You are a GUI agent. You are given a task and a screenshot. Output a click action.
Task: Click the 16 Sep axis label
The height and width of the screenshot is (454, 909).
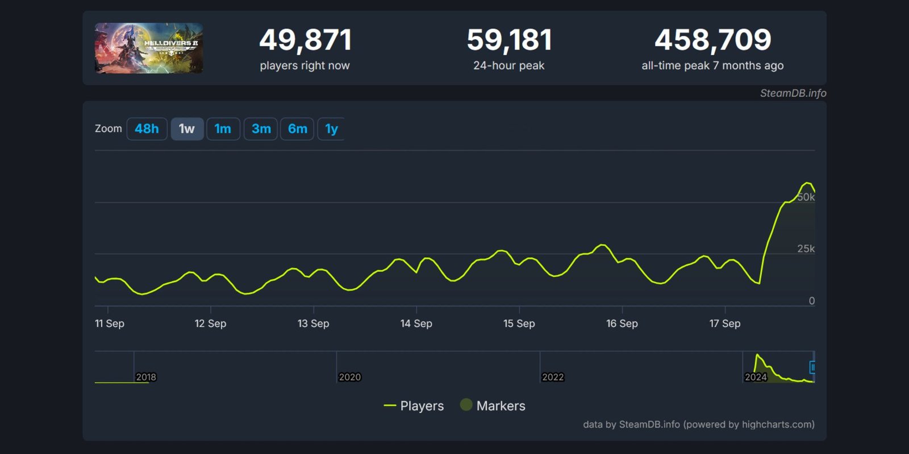tap(622, 323)
